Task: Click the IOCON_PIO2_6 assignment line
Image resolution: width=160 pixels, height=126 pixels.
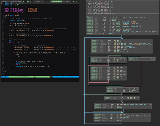Action: [32, 30]
